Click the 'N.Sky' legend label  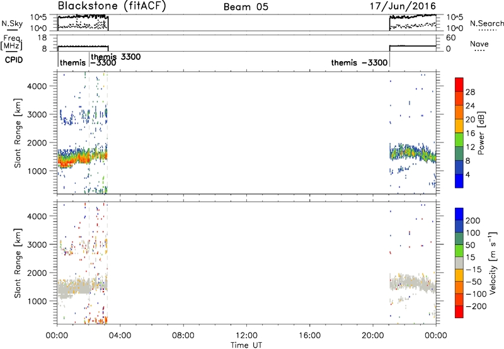click(x=12, y=23)
